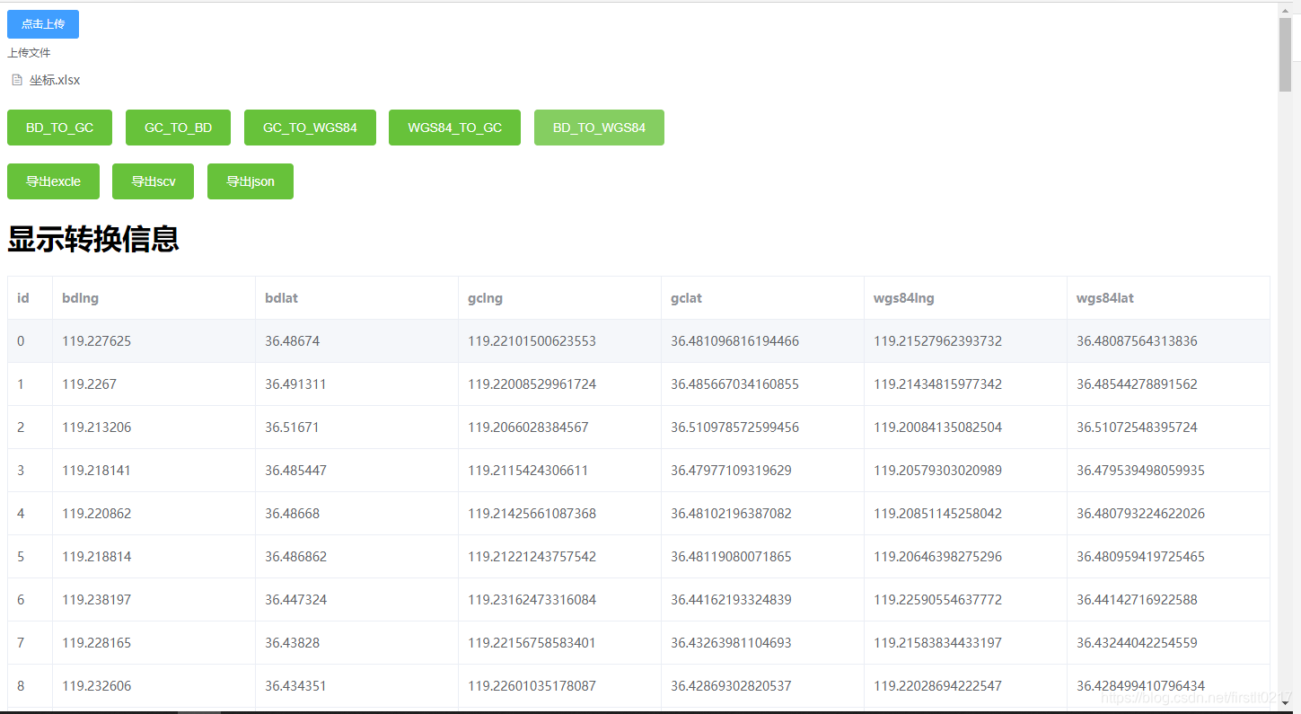This screenshot has width=1301, height=714.
Task: Run the BD_TO_WGS84 conversion
Action: (x=599, y=128)
